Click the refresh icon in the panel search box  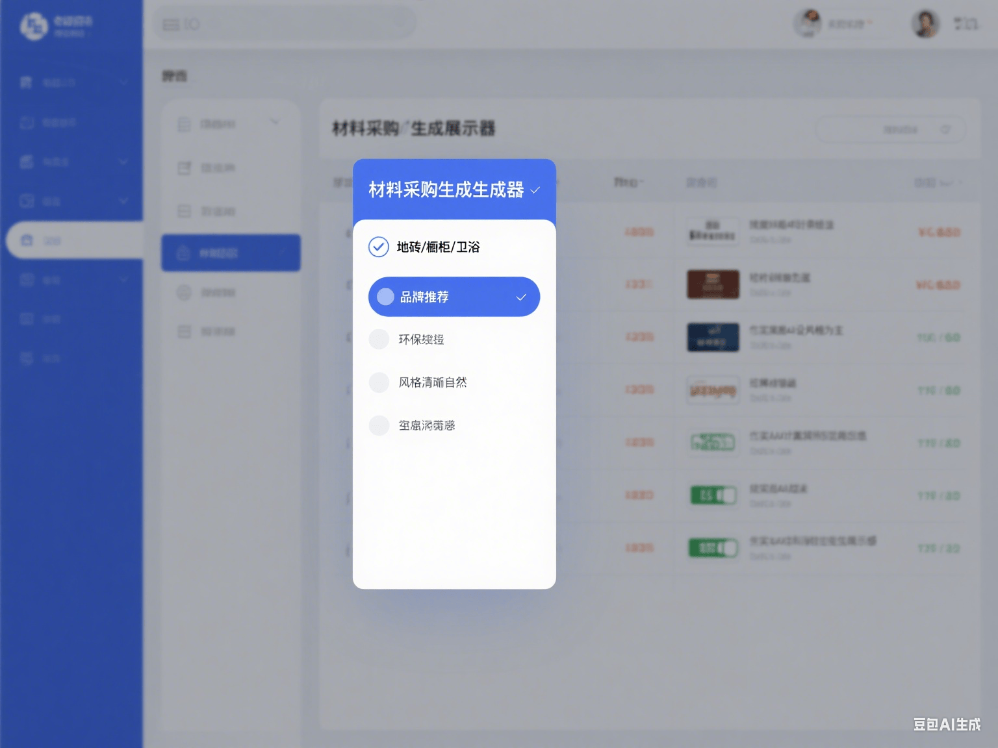point(945,130)
